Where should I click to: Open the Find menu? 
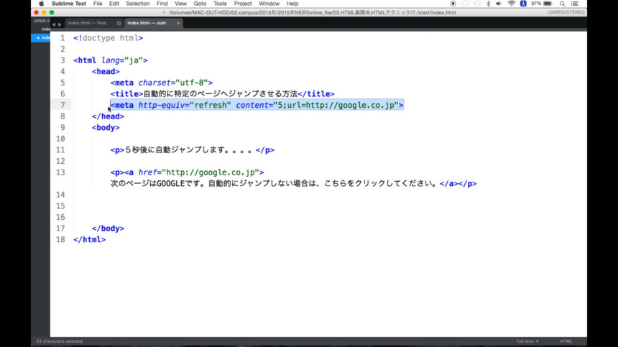click(x=162, y=4)
